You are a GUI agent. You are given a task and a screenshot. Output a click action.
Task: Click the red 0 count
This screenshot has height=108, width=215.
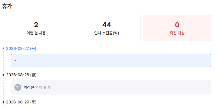click(x=177, y=25)
